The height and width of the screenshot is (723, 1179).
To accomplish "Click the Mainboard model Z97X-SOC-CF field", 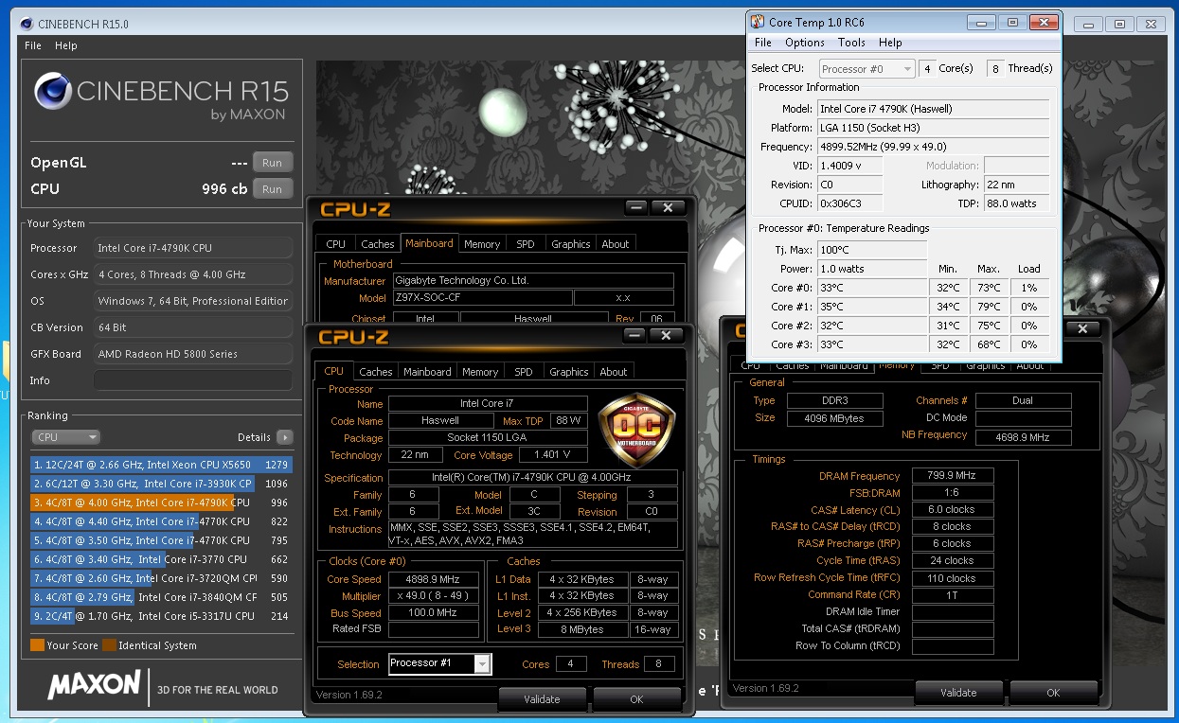I will (x=482, y=298).
